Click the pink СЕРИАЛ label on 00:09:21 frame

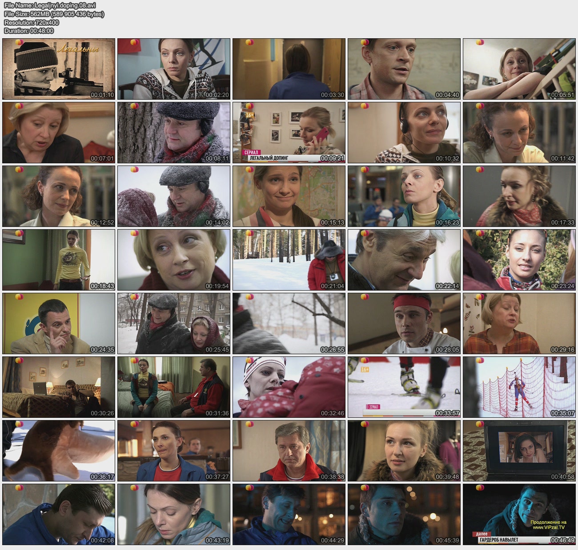coord(251,152)
